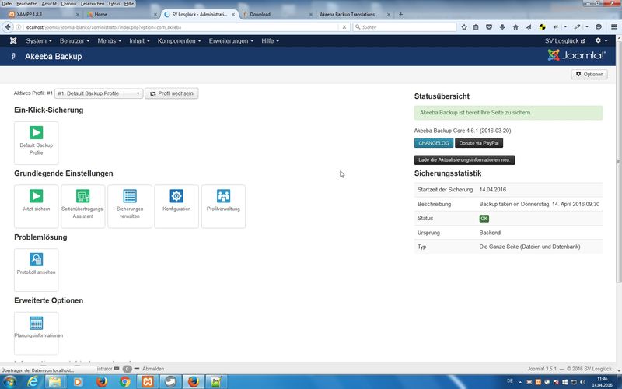
Task: Click the URL address bar
Action: 182,27
